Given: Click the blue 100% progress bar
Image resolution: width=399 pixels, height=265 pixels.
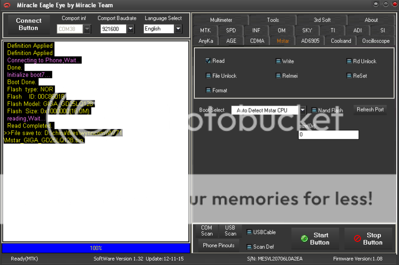Looking at the screenshot, I should coord(96,248).
